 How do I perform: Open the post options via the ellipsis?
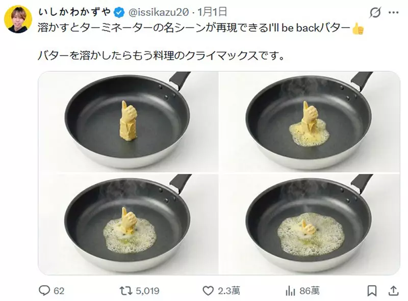coord(395,12)
